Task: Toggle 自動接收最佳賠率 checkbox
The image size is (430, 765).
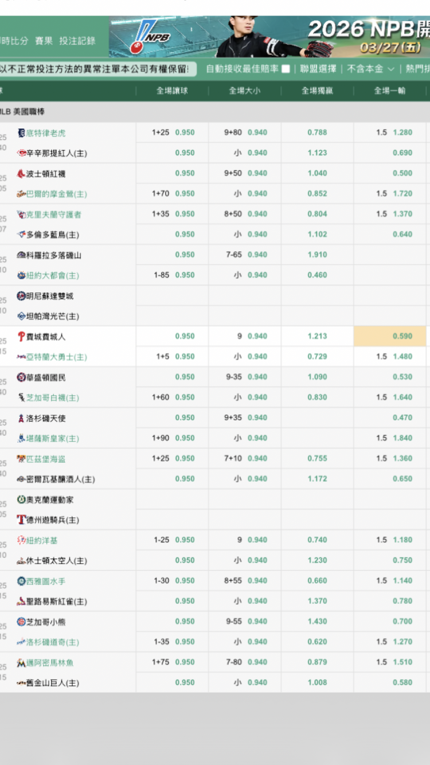Action: [286, 69]
